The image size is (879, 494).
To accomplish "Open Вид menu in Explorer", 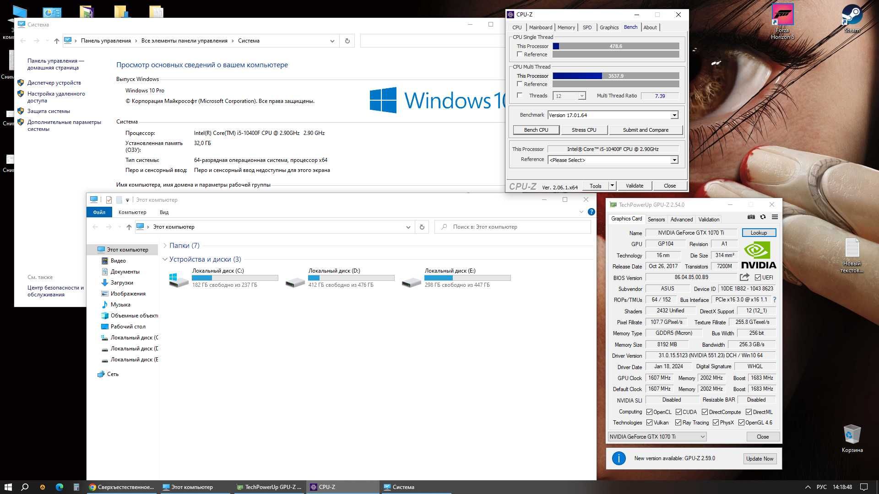I will point(164,212).
